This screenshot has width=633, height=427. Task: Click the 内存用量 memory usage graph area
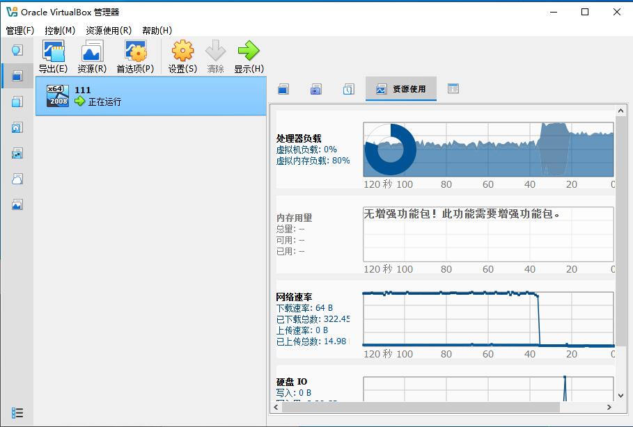point(488,234)
